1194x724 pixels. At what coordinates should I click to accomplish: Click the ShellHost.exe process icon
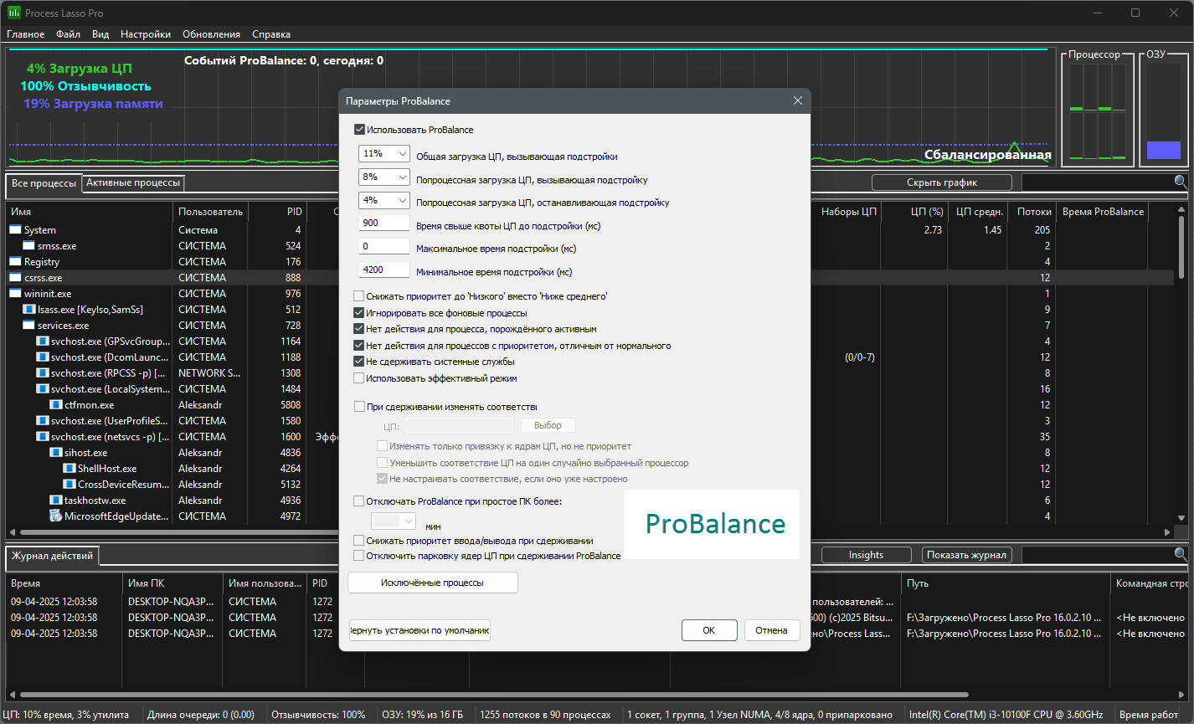click(x=69, y=469)
